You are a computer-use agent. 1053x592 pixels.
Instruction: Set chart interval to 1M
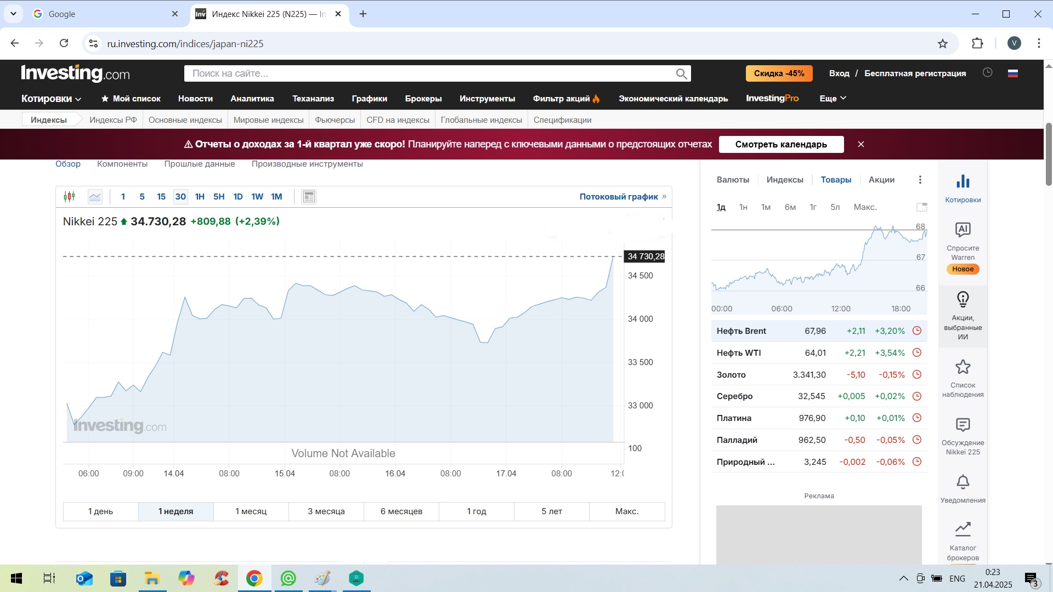point(276,196)
